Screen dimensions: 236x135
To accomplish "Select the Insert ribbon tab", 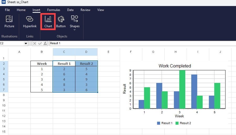I will 36,10.
